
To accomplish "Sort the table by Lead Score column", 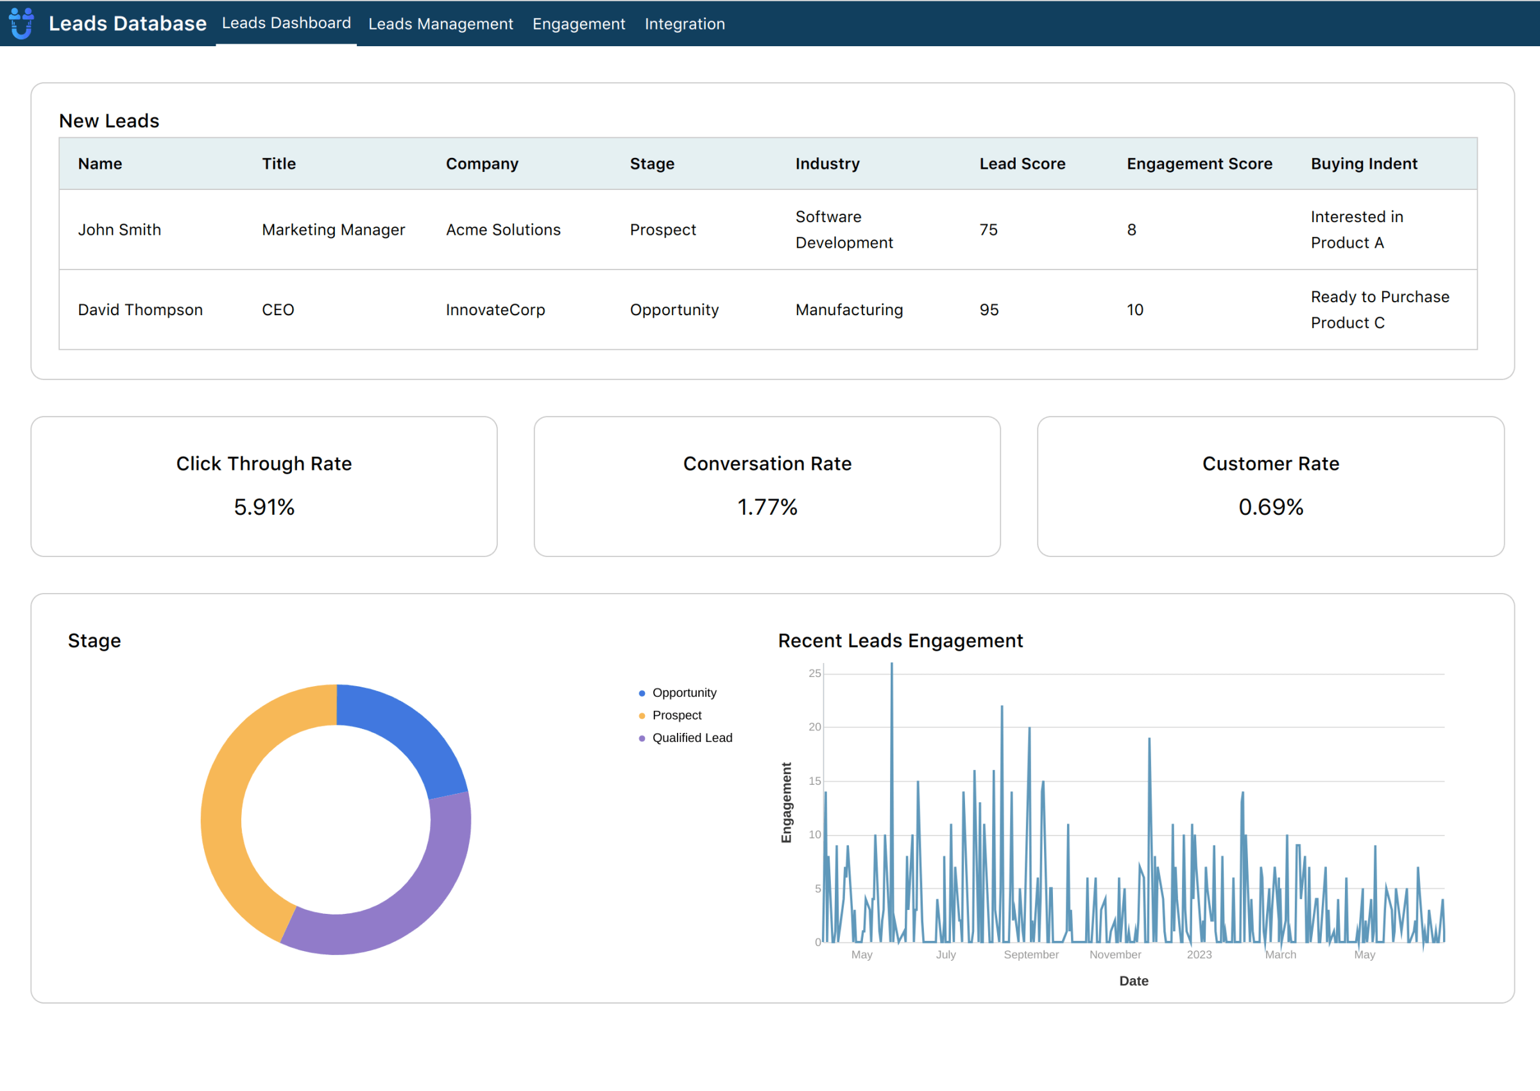I will tap(1022, 163).
